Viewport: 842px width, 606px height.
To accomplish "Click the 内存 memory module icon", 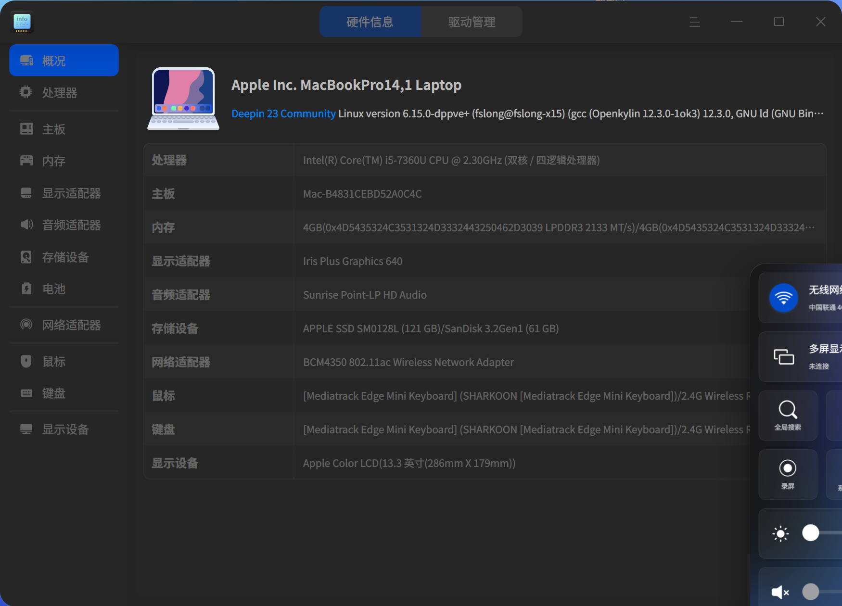I will 26,161.
